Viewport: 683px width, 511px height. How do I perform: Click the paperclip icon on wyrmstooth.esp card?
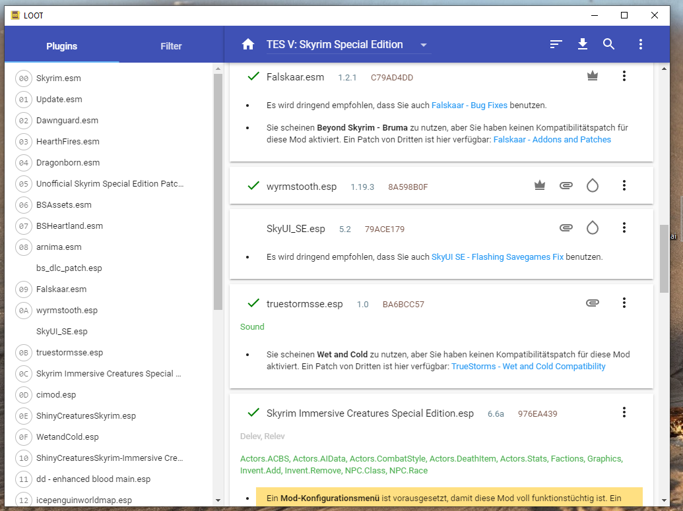(x=566, y=186)
